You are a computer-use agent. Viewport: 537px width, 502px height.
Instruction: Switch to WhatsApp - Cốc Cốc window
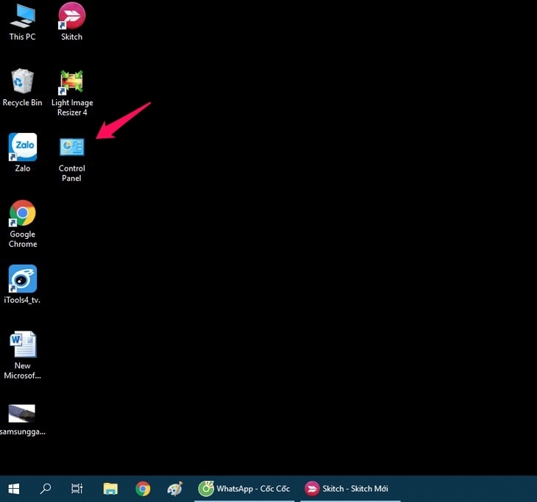click(x=246, y=489)
